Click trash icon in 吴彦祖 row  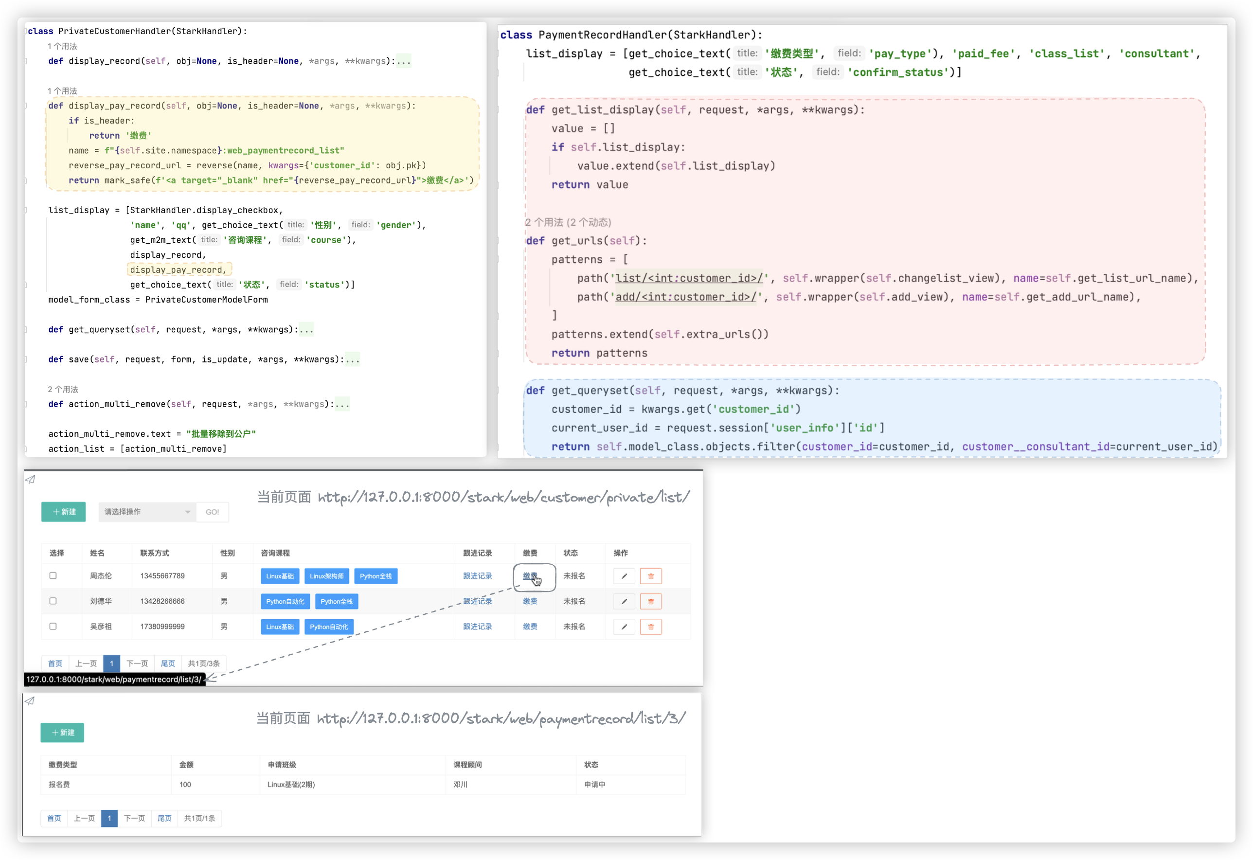650,627
